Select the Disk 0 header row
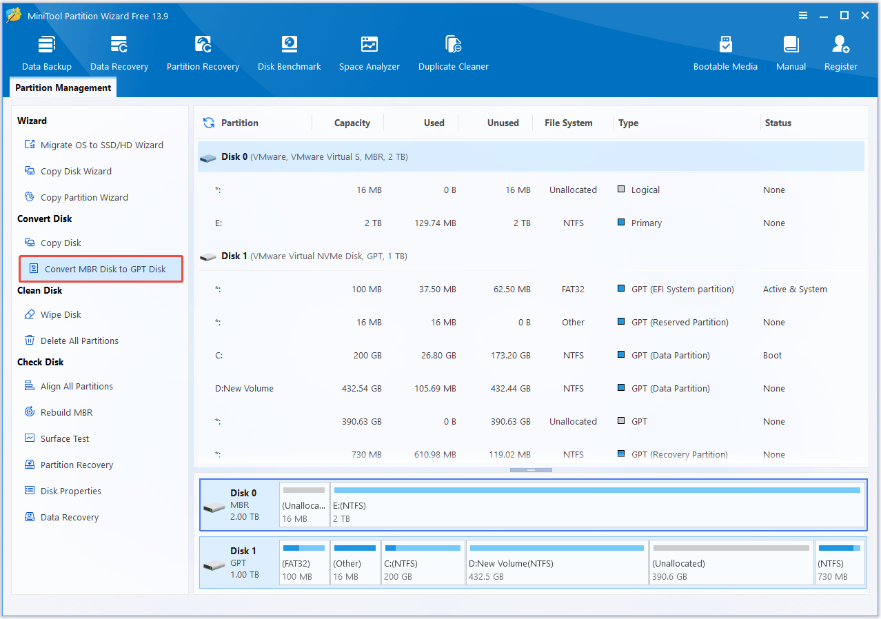 pos(531,156)
